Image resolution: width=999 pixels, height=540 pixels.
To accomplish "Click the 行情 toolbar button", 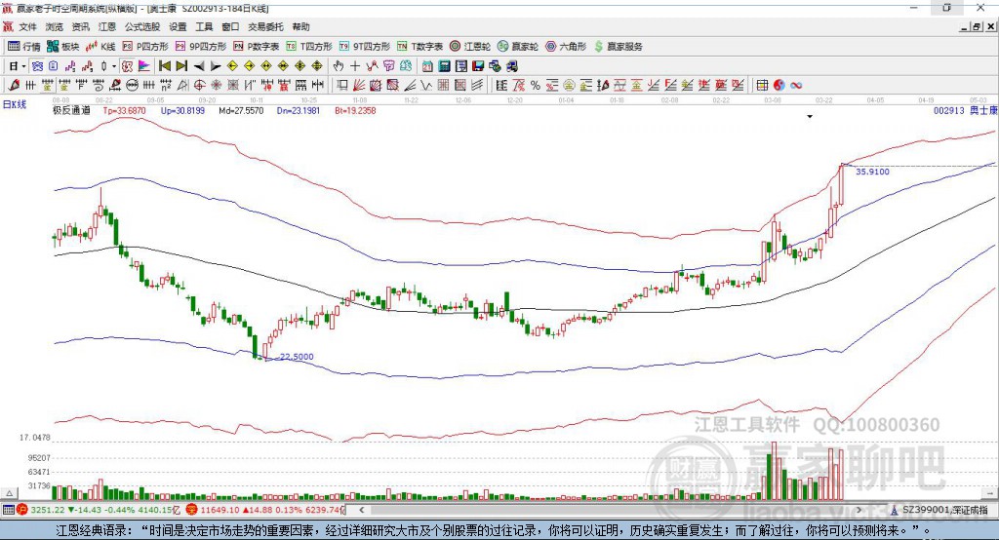I will (24, 47).
